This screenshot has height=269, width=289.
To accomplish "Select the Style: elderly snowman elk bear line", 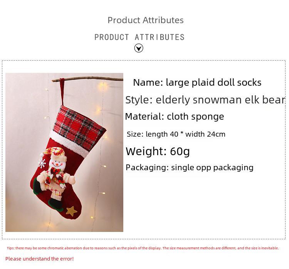I will [x=205, y=100].
